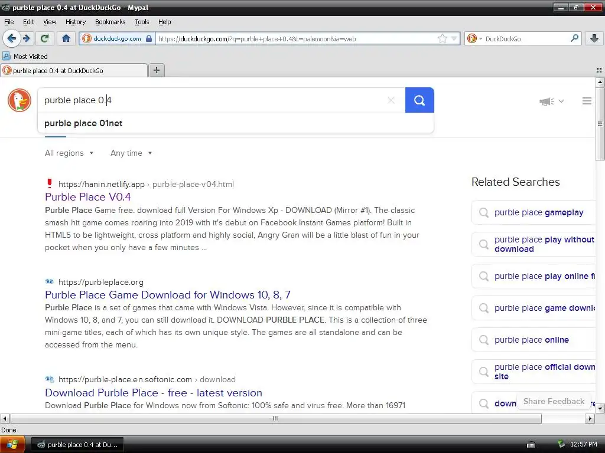
Task: Click the DuckDuckGo duck logo
Action: pos(19,100)
